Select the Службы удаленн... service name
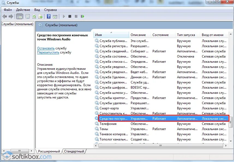This screenshot has height=162, width=234. coord(113,103)
